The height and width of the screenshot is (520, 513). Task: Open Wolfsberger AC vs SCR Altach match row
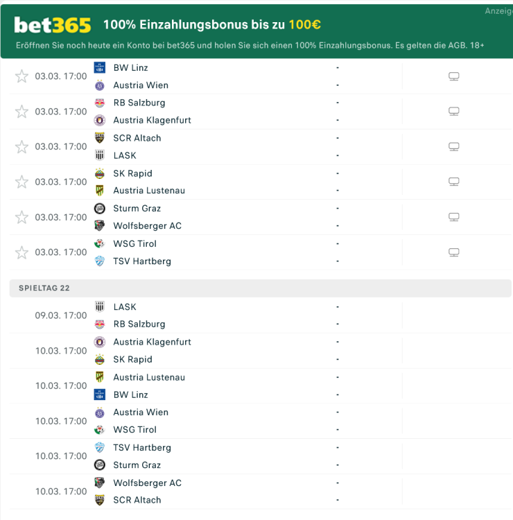208,492
